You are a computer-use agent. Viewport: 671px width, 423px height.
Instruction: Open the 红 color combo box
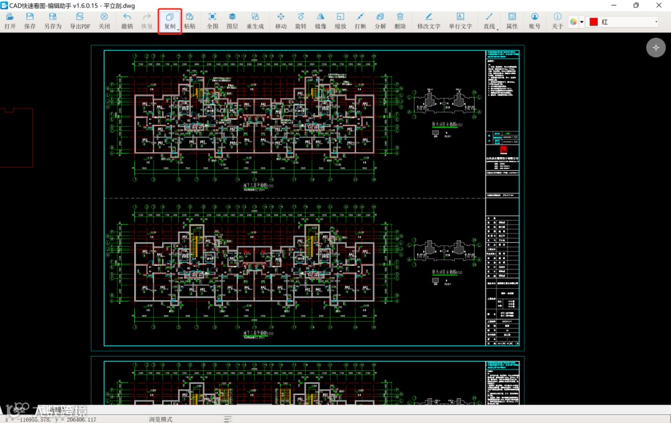[x=623, y=22]
